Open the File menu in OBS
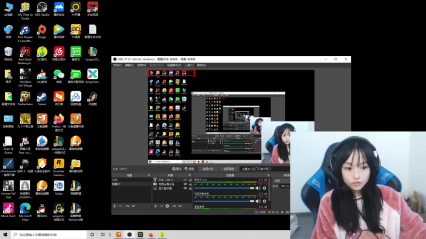Screen dimensions: 426x239 pyautogui.click(x=117, y=65)
